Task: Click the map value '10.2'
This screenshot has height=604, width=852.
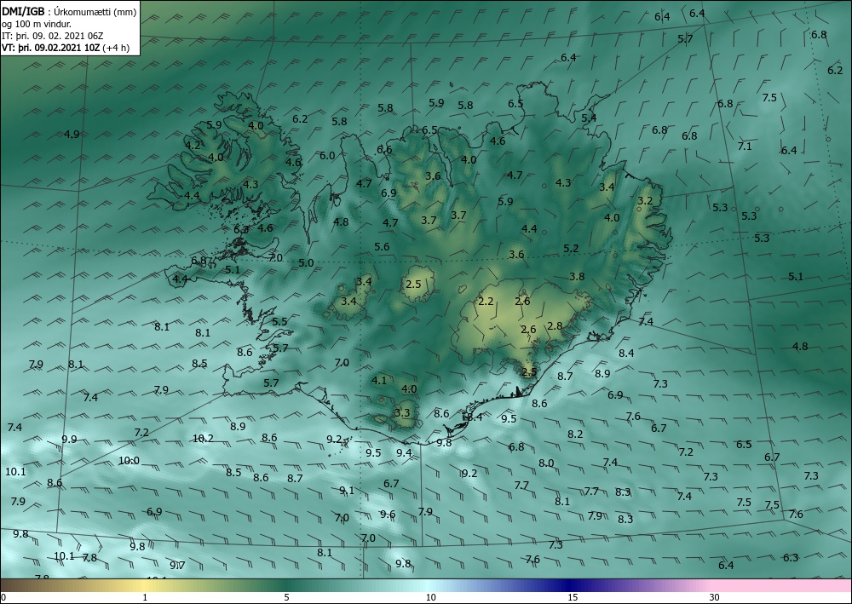Action: [x=204, y=439]
